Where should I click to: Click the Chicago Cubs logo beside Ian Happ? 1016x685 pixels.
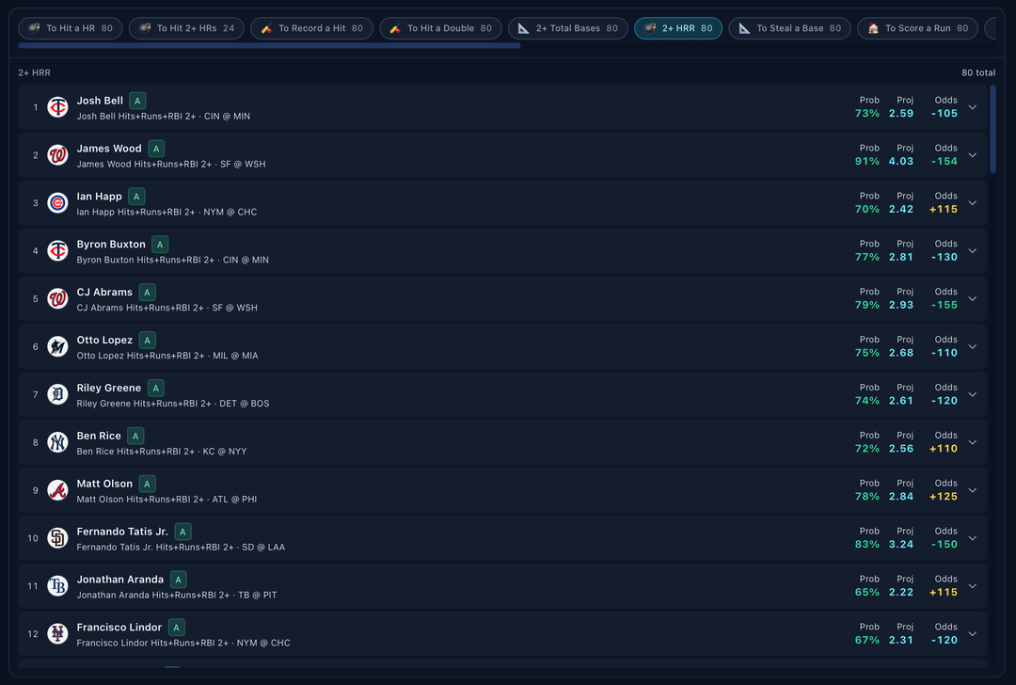pyautogui.click(x=57, y=203)
